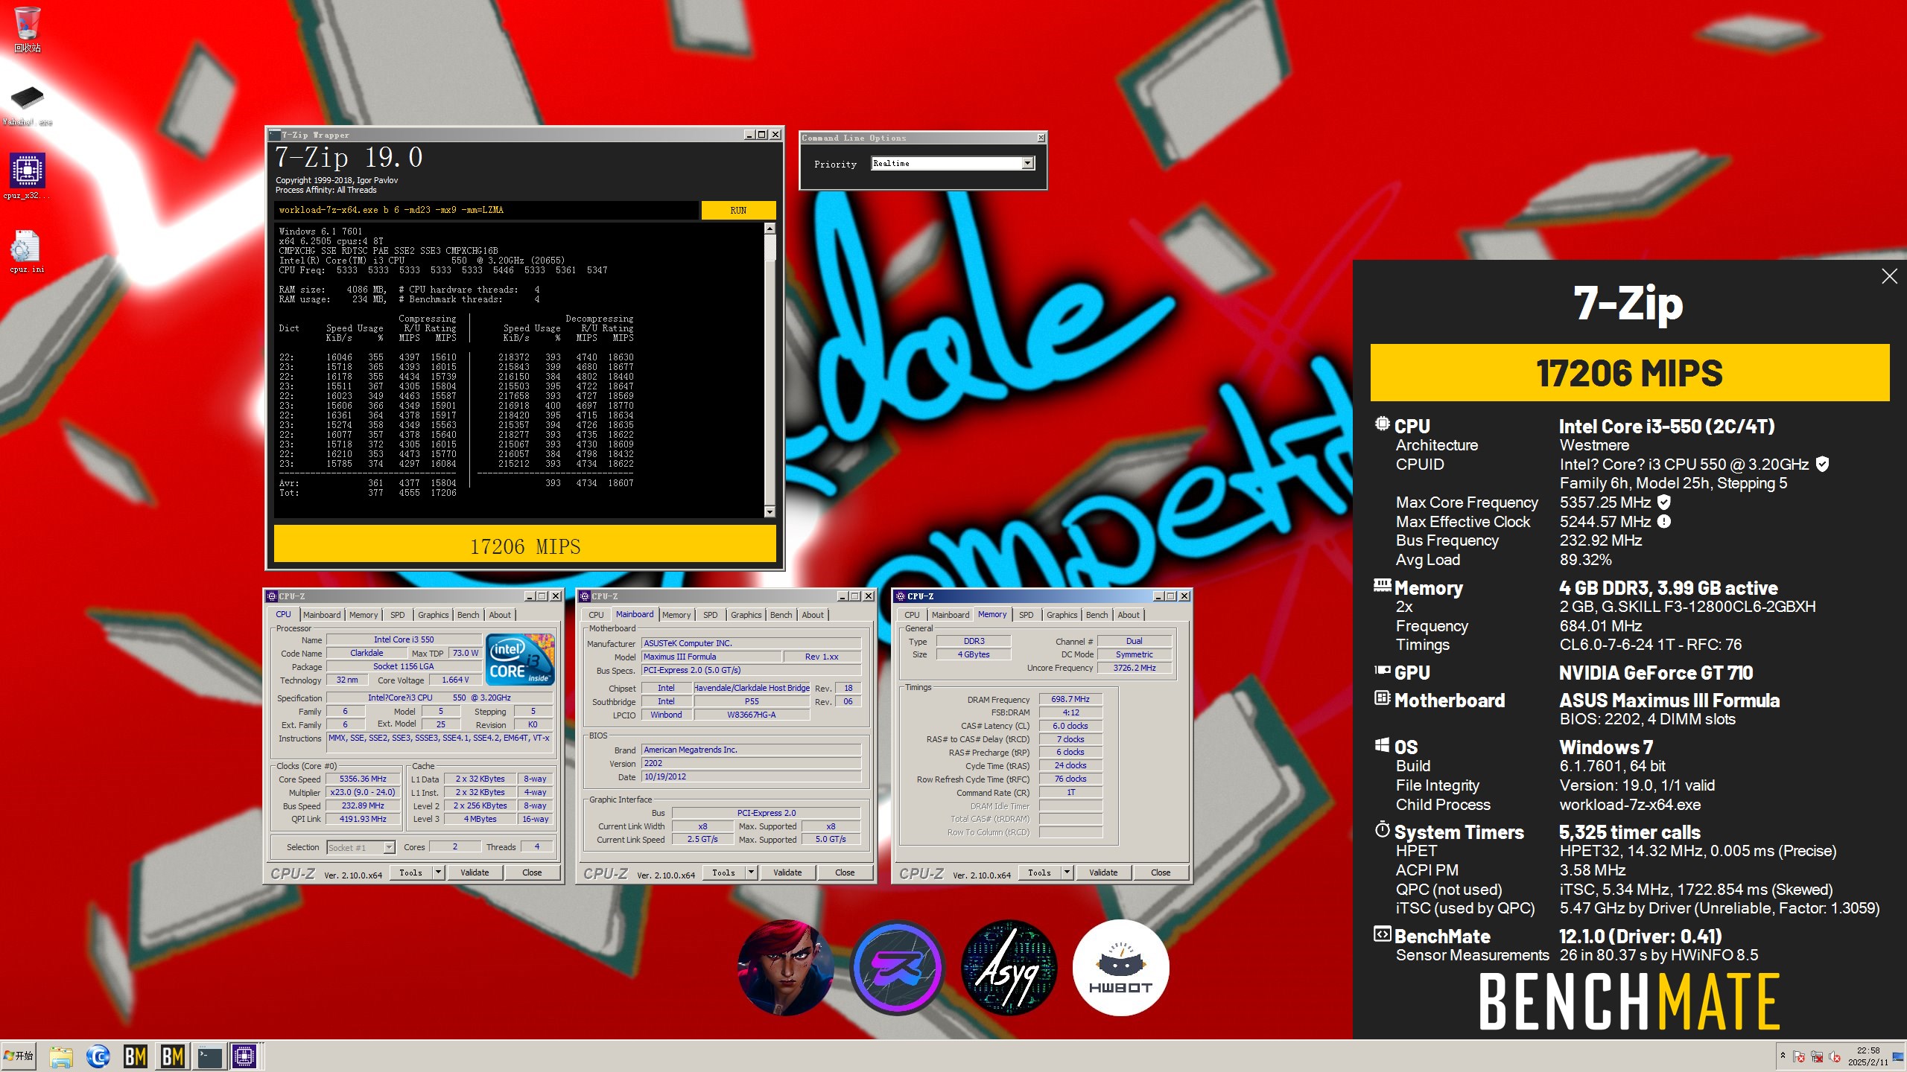
Task: Click the Intel Core i3 inside logo
Action: [x=519, y=660]
